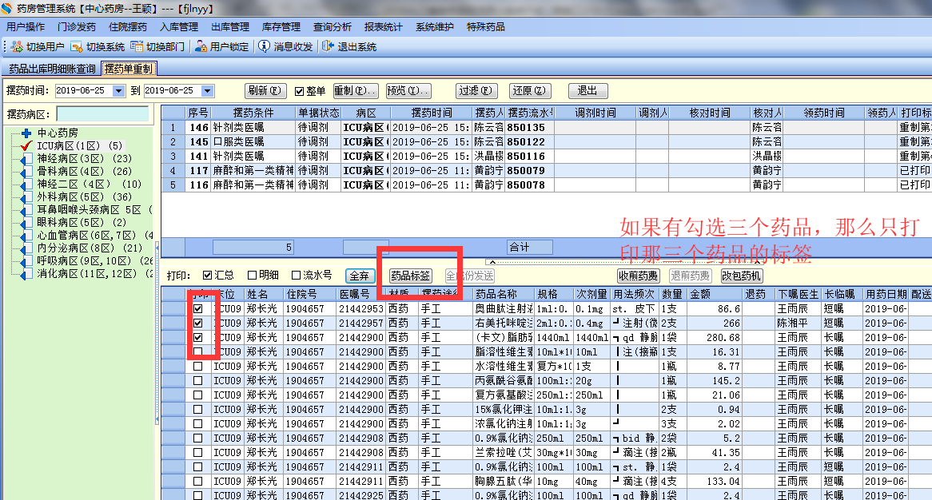Open the 特殊药品 menu

486,26
